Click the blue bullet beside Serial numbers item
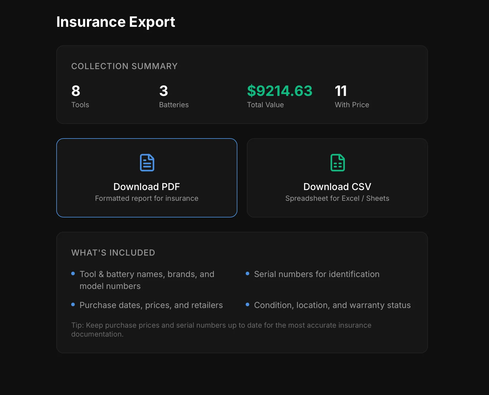The height and width of the screenshot is (395, 489). [247, 273]
